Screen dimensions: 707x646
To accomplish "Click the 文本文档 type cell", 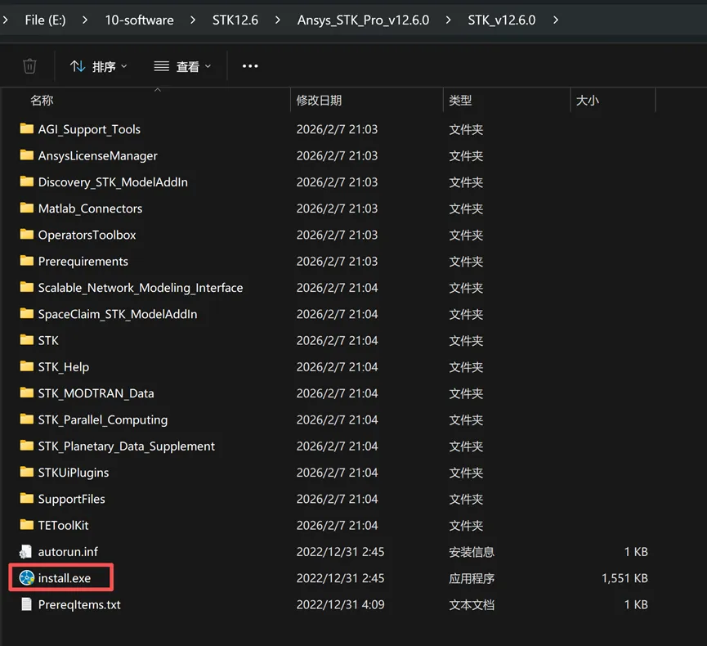I will click(471, 604).
